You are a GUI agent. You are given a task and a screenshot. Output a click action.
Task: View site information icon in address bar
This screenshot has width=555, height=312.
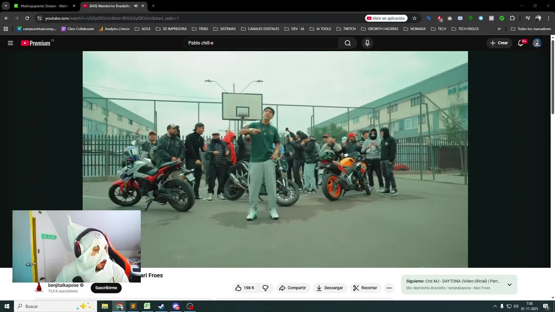click(39, 18)
